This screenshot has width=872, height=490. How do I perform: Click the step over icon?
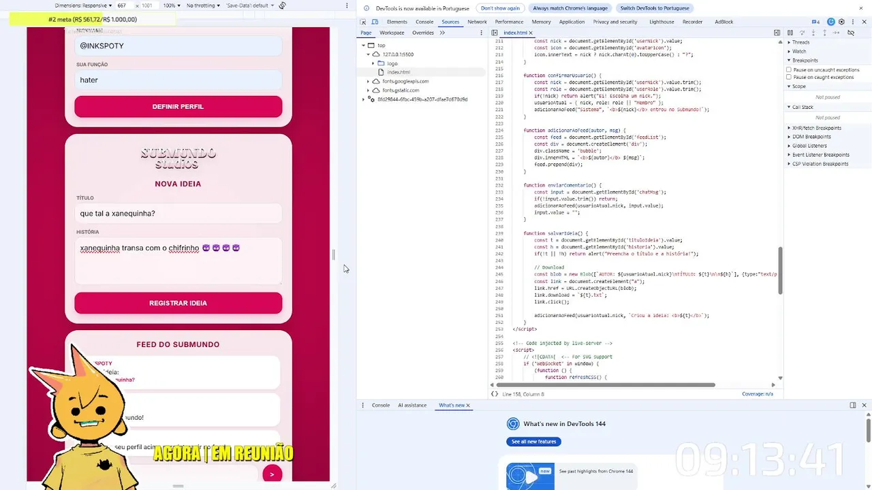point(802,33)
